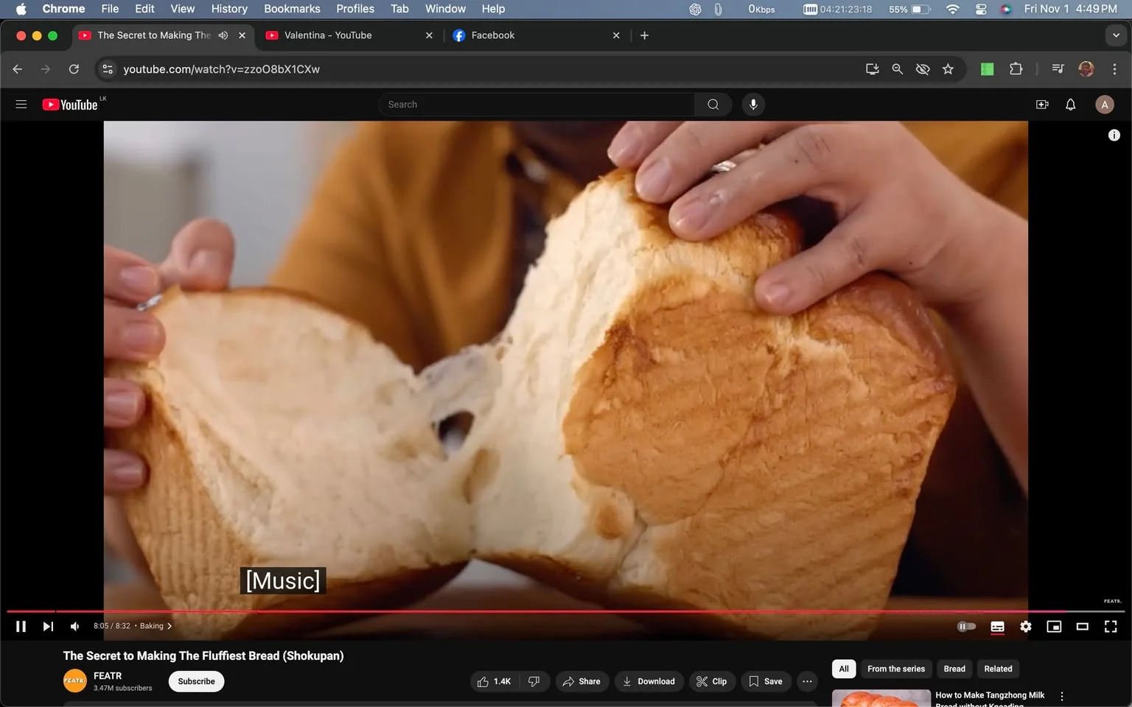Viewport: 1132px width, 707px height.
Task: Open the crossed-out eye privacy indicator
Action: (923, 69)
